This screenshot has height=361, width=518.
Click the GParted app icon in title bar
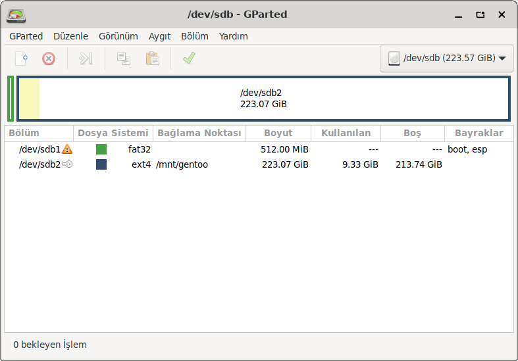(x=16, y=15)
